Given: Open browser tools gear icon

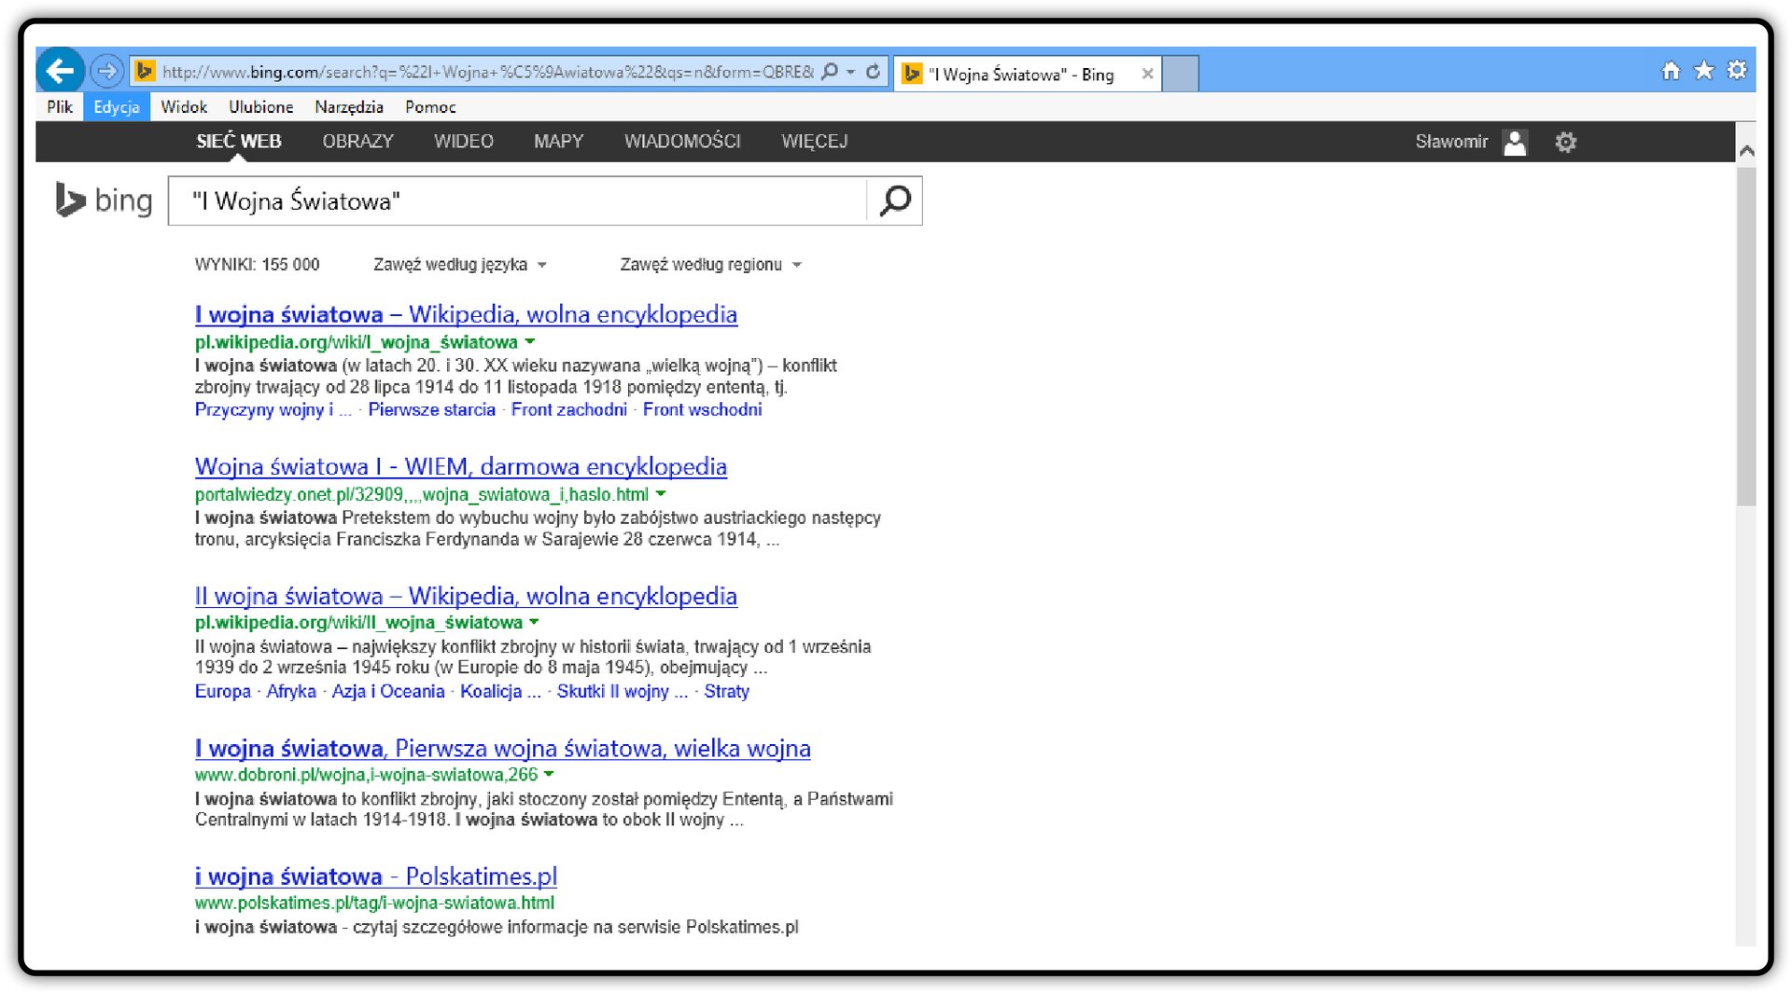Looking at the screenshot, I should (x=1736, y=70).
